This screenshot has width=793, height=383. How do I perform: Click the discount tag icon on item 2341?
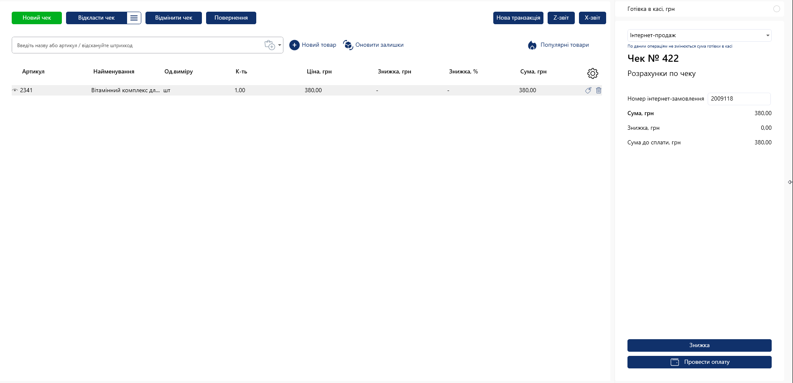[x=588, y=90]
